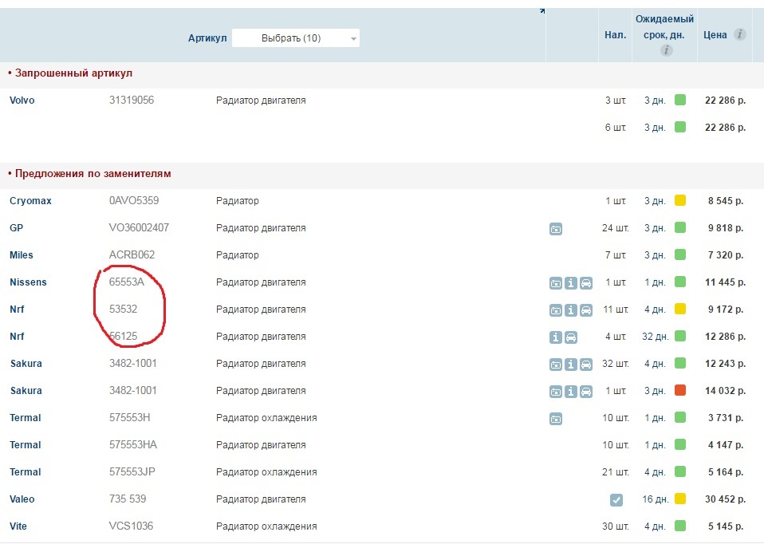
Task: Show info icon in Nissens 65553A row
Action: point(570,283)
